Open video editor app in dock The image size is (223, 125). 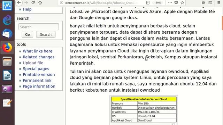7,89
